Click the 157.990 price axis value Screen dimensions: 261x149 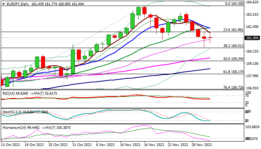pos(252,76)
